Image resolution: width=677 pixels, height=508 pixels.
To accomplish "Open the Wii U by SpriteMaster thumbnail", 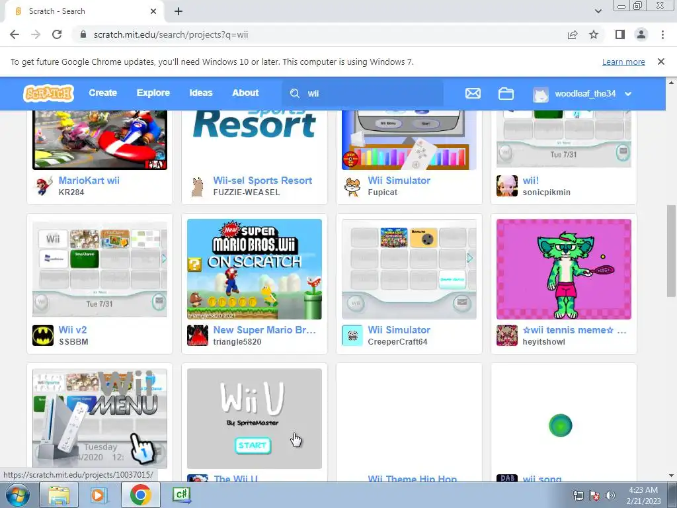I will click(255, 418).
